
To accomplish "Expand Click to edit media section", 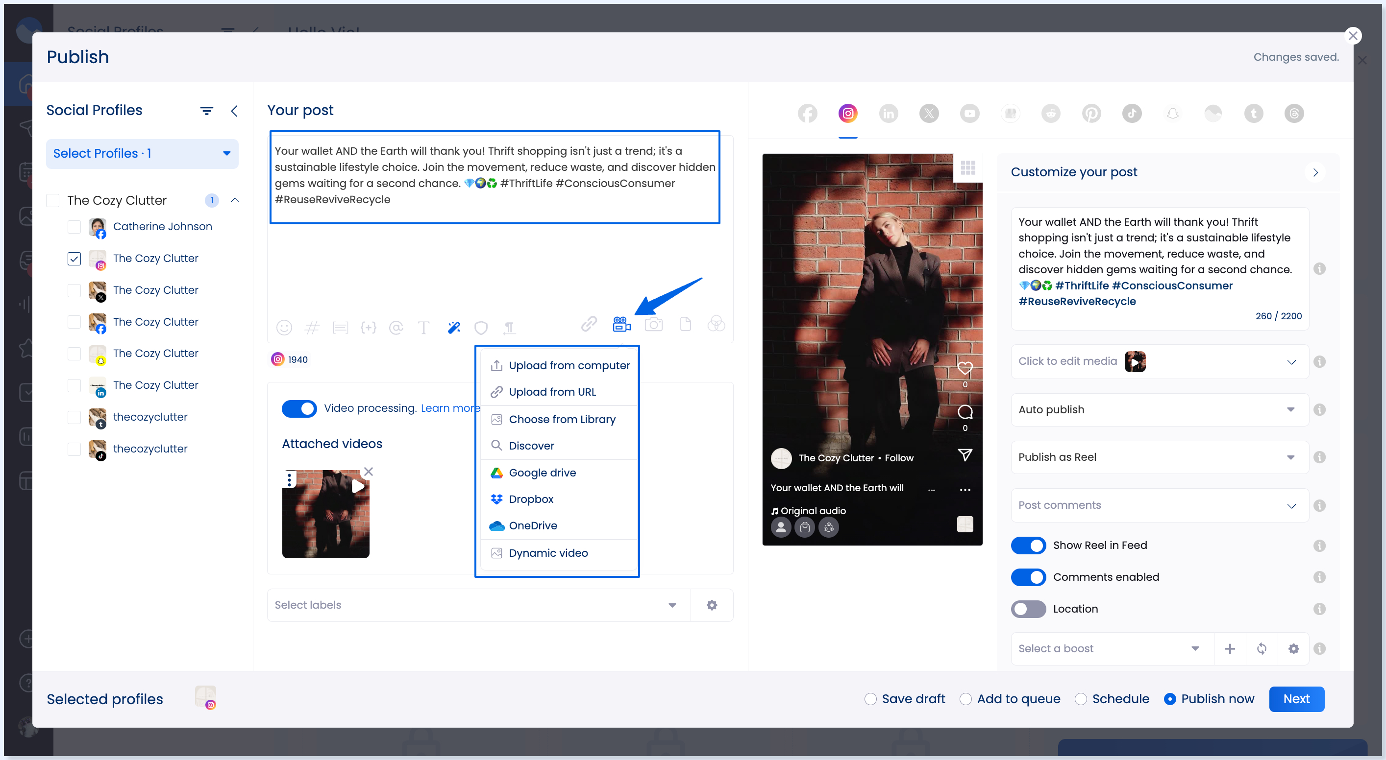I will click(x=1160, y=362).
